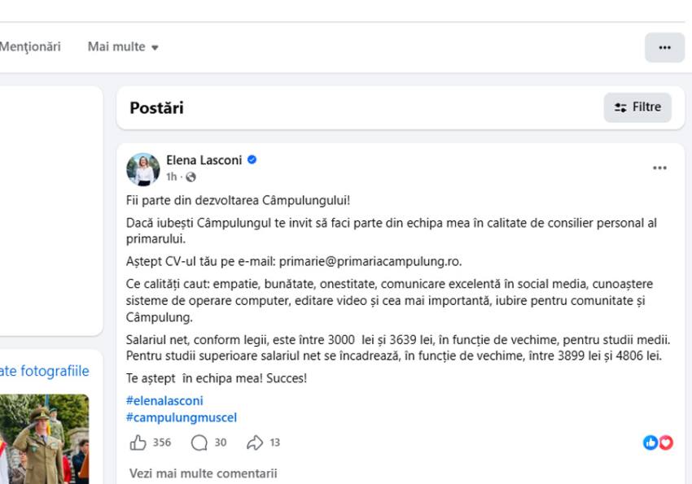Open the #elenalasconi hashtag
Screen dimensions: 692x484
165,400
